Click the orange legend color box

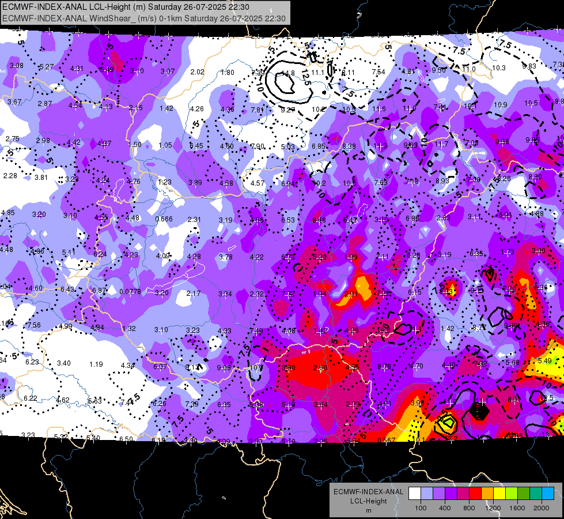[487, 493]
